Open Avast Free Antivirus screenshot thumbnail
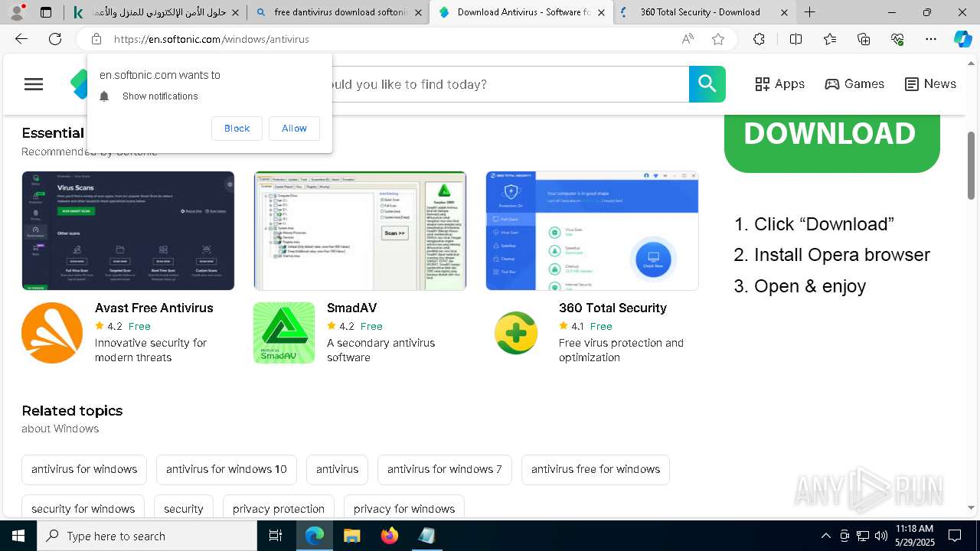Viewport: 980px width, 551px height. click(128, 230)
